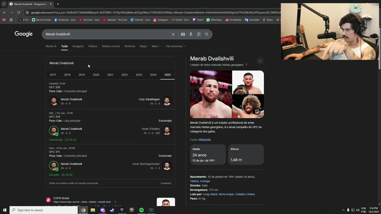This screenshot has width=381, height=214.
Task: Open the photo of Merab with championship belt
Action: coord(248,82)
